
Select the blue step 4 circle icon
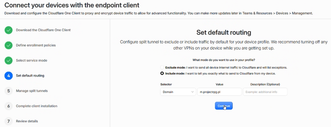9,76
